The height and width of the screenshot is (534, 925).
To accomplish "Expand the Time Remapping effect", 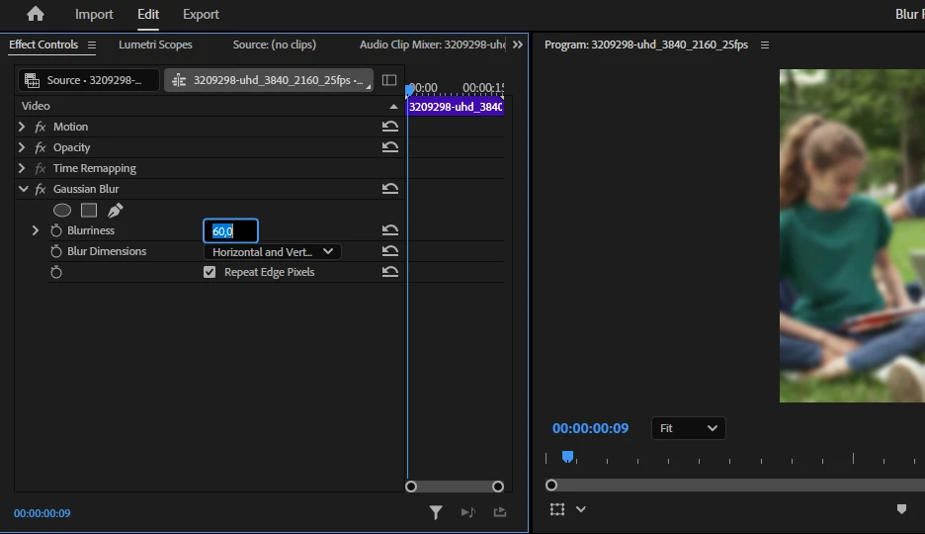I will [22, 168].
